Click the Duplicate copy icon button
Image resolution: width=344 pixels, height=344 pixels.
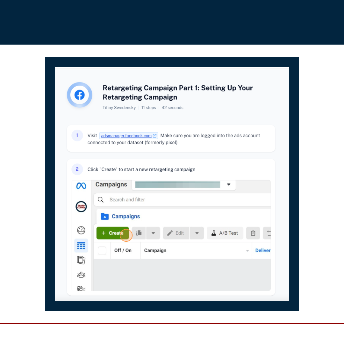(139, 233)
